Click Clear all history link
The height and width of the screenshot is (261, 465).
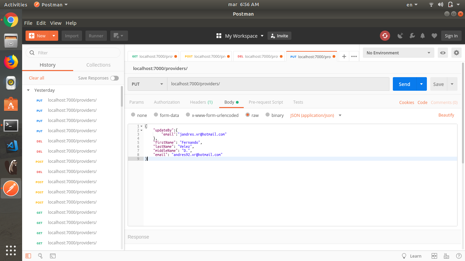click(x=36, y=78)
